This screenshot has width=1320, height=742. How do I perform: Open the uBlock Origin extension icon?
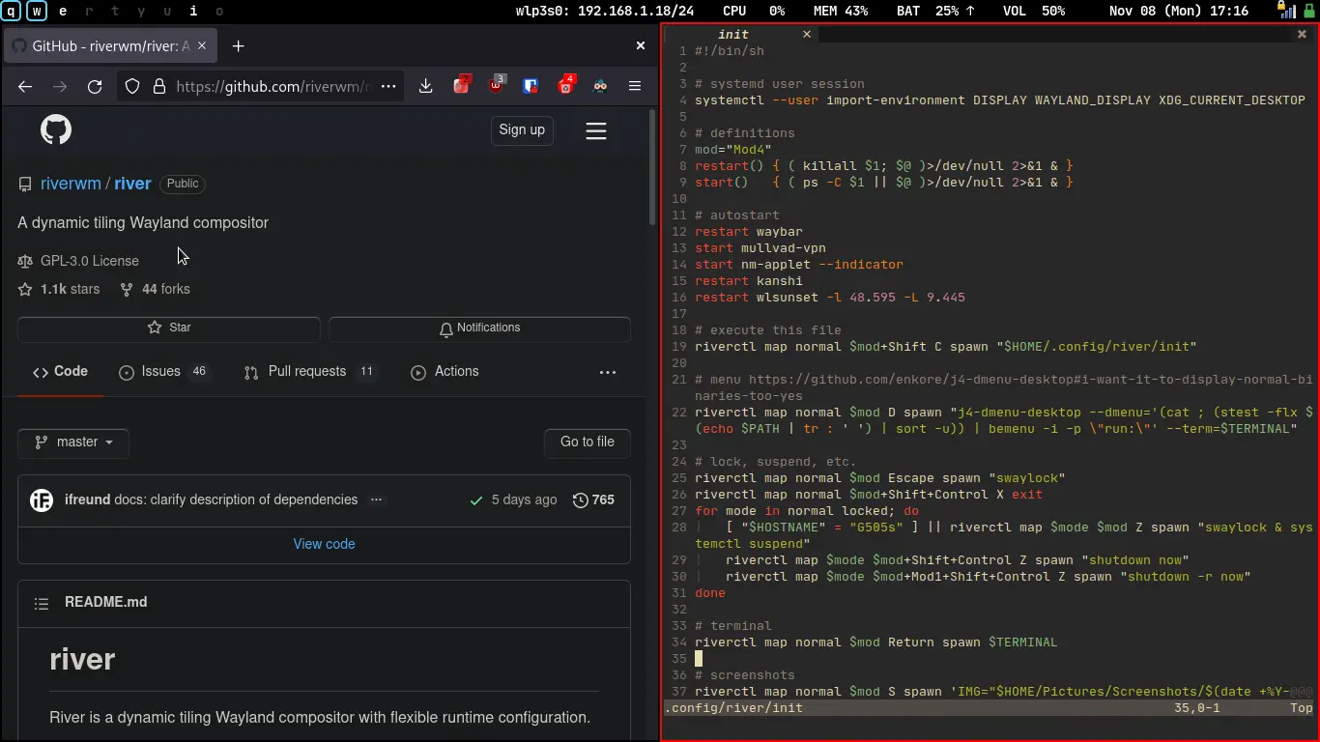pyautogui.click(x=496, y=85)
